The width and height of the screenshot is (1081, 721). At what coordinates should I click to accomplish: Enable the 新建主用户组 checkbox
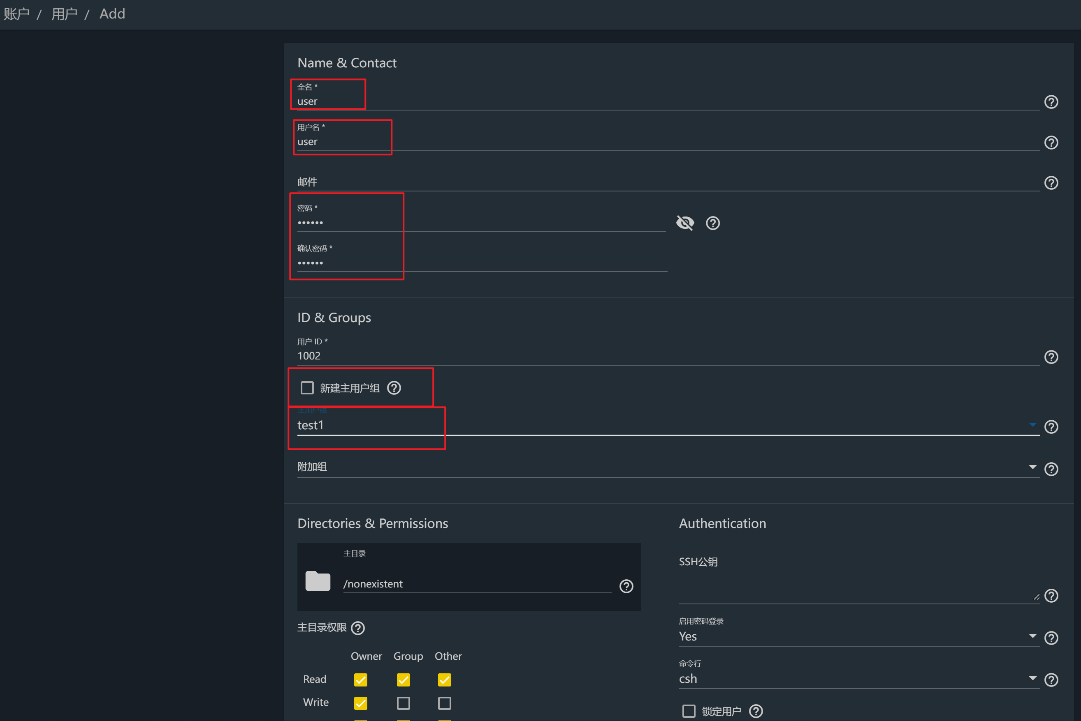[x=307, y=388]
